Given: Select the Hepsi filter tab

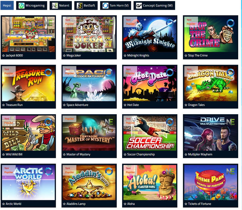Looking at the screenshot, I should [7, 5].
